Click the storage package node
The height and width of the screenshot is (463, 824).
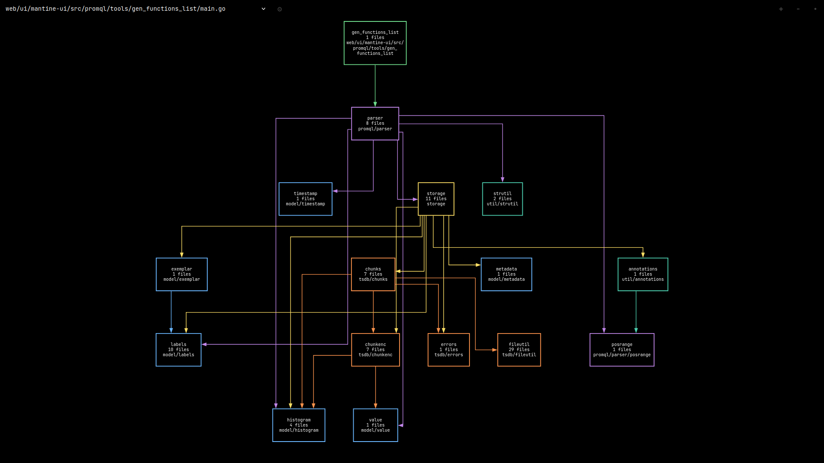[436, 199]
